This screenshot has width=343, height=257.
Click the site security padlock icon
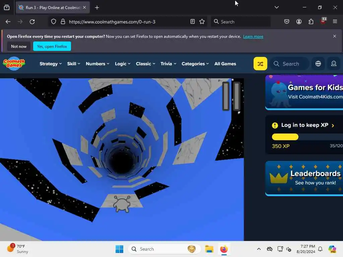coord(63,22)
